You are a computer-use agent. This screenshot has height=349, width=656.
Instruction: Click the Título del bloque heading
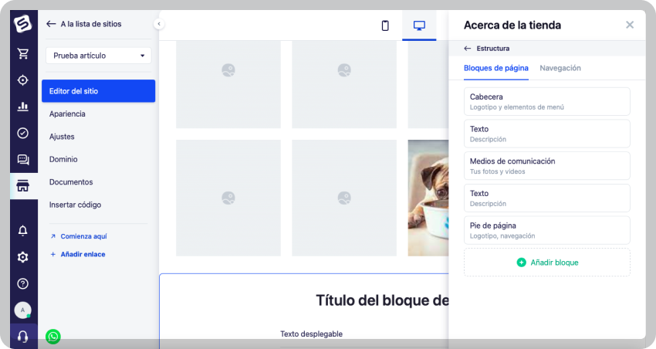point(382,300)
